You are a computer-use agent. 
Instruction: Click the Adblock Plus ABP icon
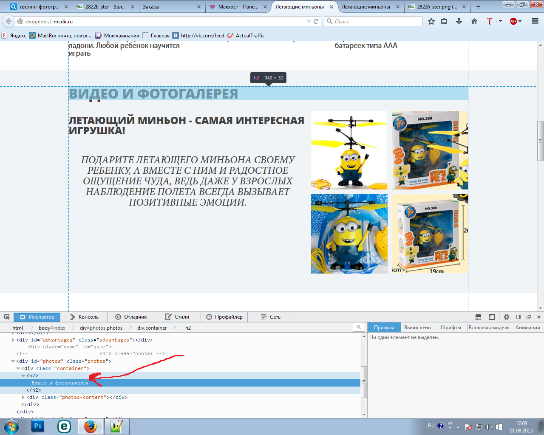tap(513, 21)
